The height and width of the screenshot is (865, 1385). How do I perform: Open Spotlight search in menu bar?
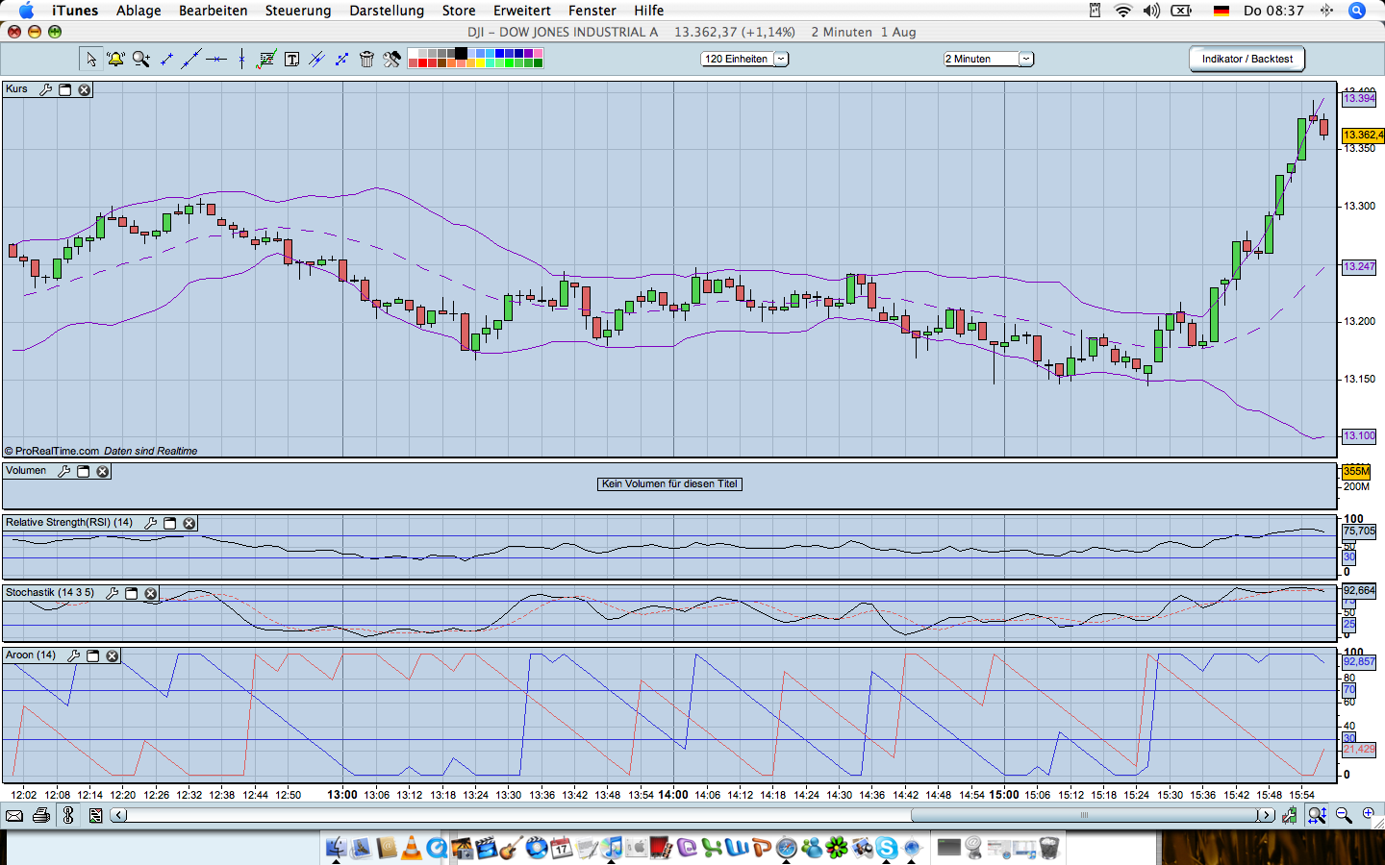(x=1357, y=11)
